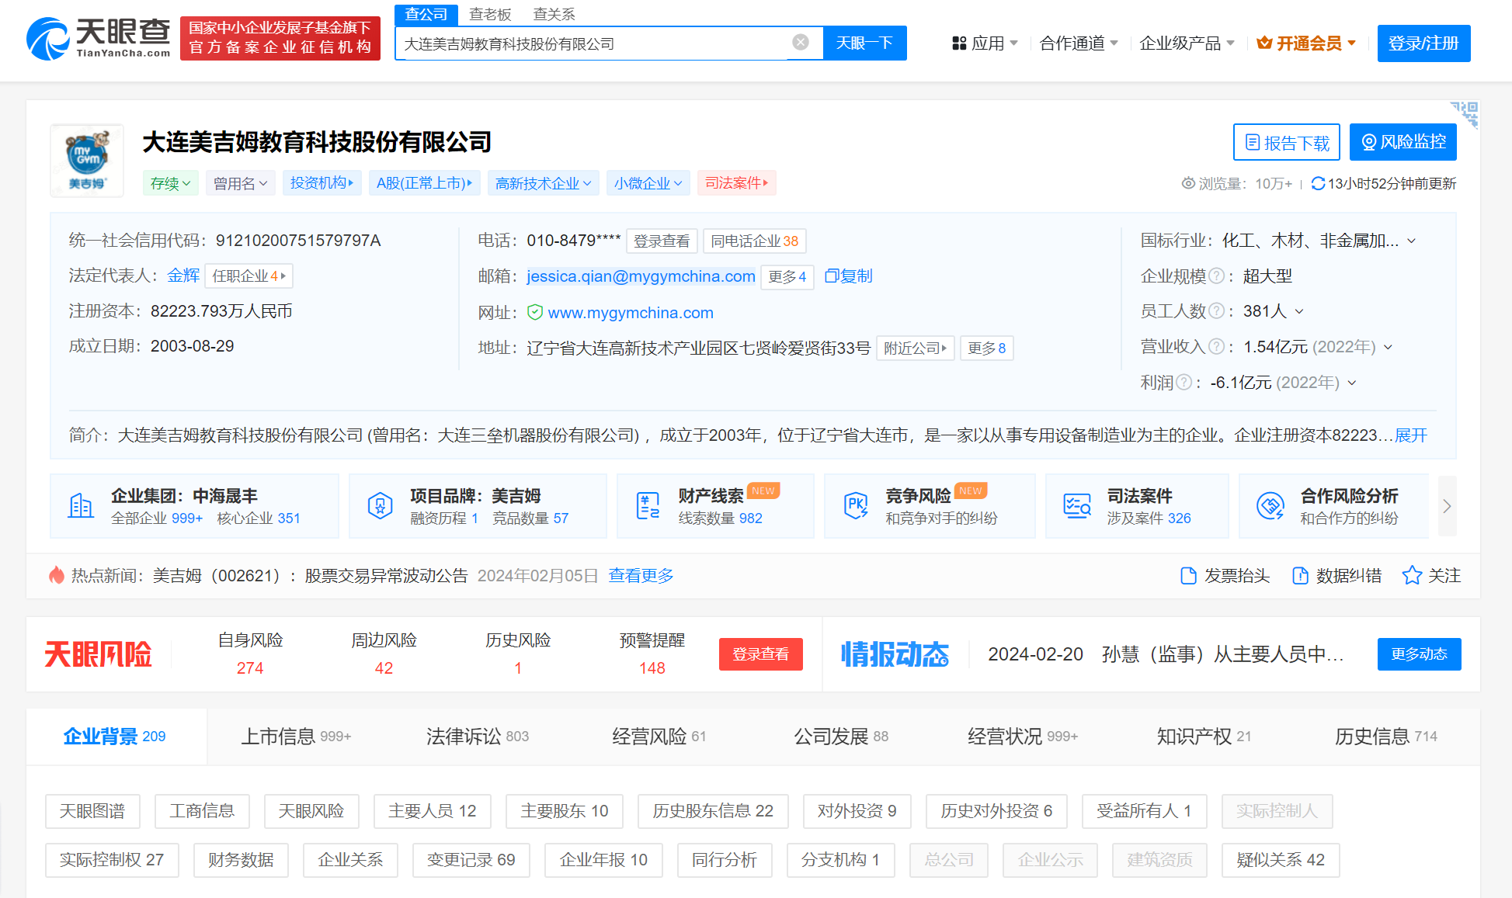Open the 法律诉讼 tab
The image size is (1512, 898).
(x=478, y=736)
